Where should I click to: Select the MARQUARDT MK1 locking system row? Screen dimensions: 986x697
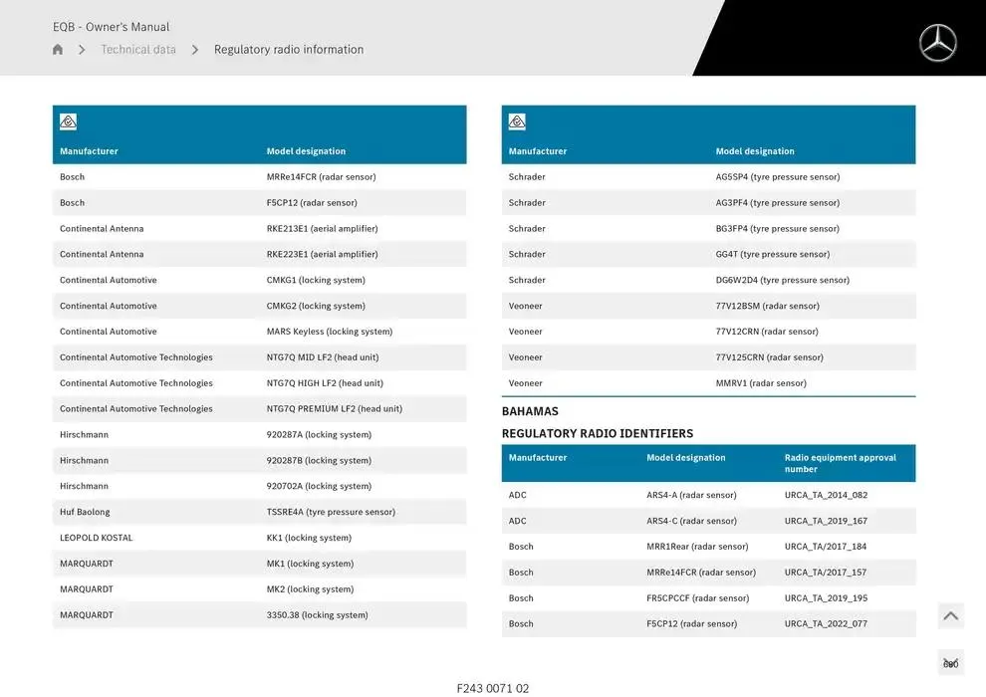(x=259, y=563)
